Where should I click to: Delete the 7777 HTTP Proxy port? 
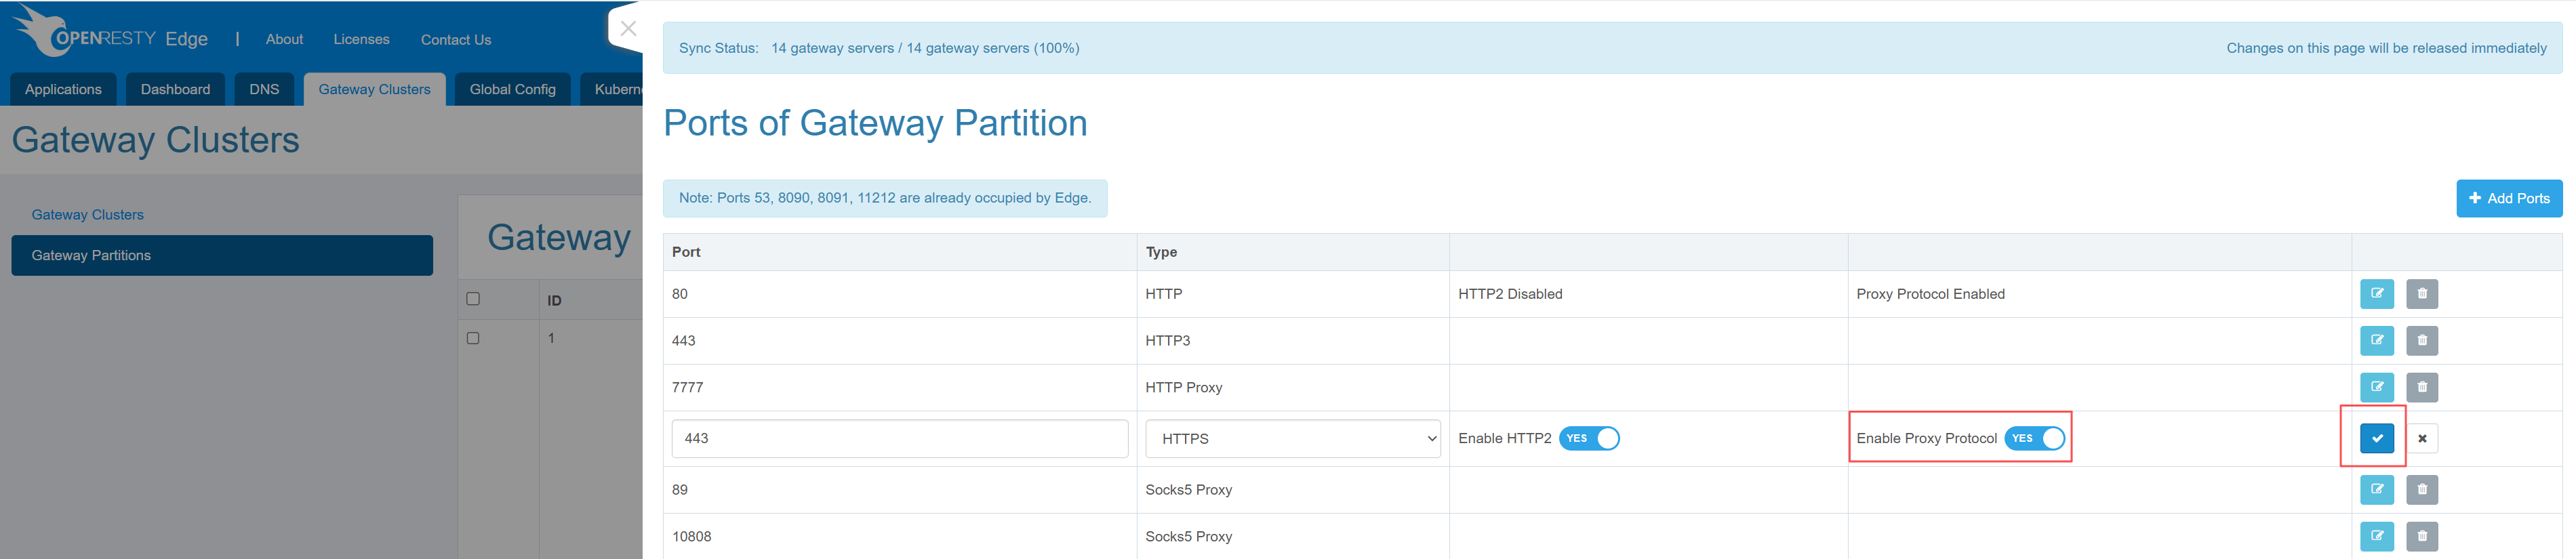point(2421,388)
